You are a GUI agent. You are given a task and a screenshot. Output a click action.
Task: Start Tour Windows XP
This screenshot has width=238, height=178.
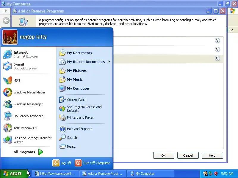coord(28,128)
